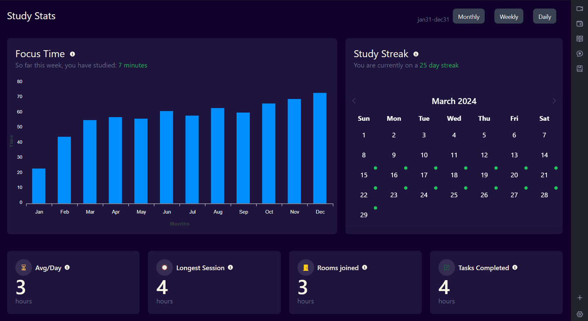Image resolution: width=588 pixels, height=321 pixels.
Task: Go to next month in calendar
Action: 554,101
